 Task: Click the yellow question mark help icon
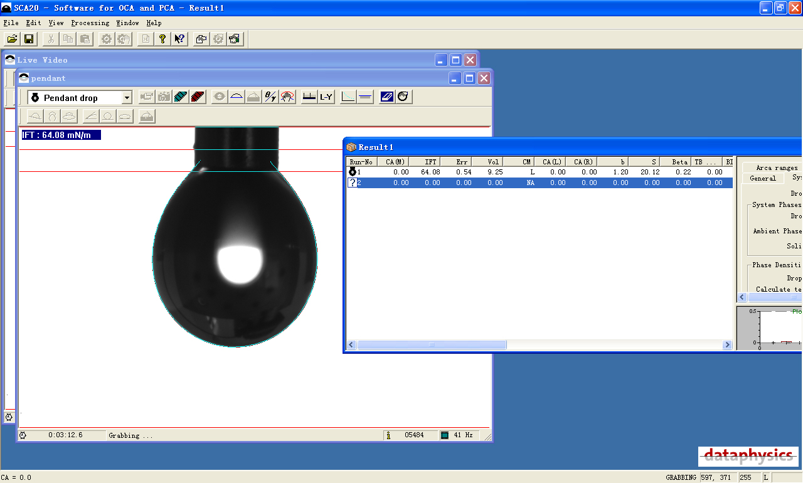(x=162, y=39)
